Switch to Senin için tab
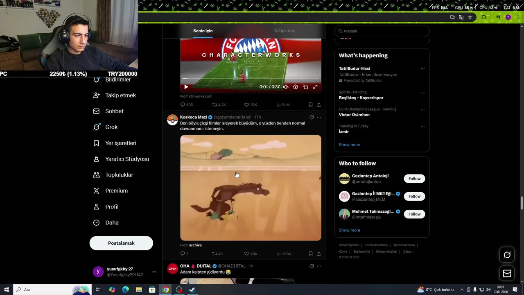Screen dimensions: 524x295 click(x=203, y=31)
